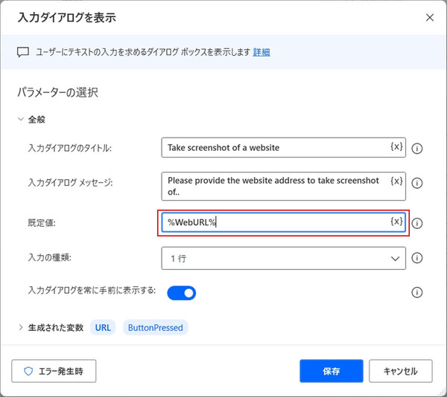Click the input dialog title text field
This screenshot has height=397, width=447.
coord(274,147)
